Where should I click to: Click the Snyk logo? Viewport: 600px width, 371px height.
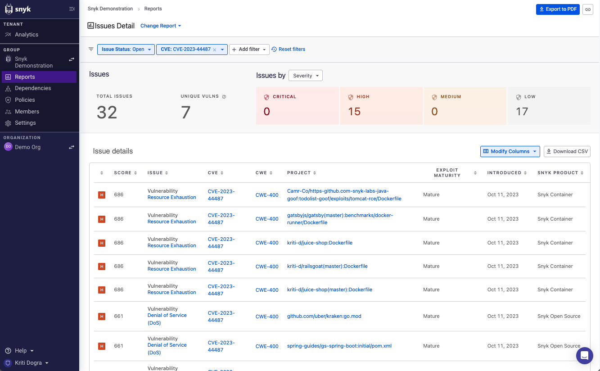point(18,9)
